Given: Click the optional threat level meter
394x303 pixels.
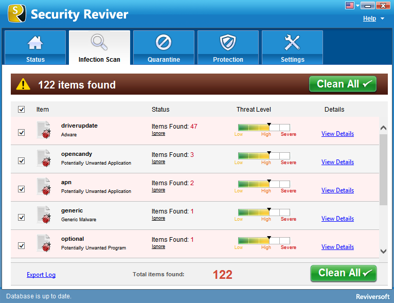Looking at the screenshot, I should tap(264, 240).
